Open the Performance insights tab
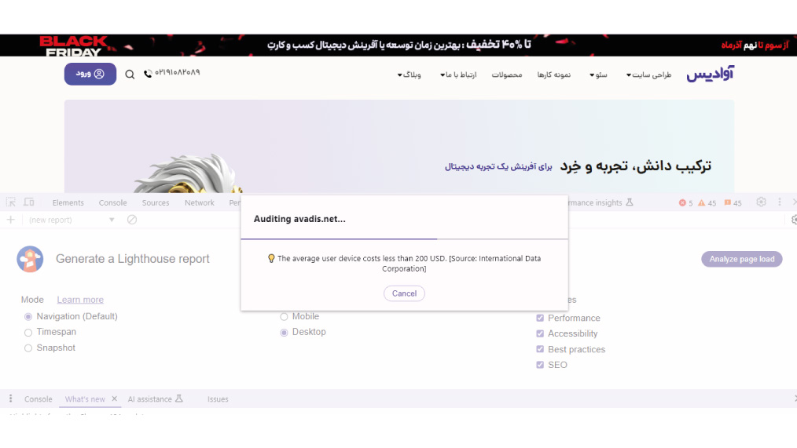This screenshot has width=797, height=448. click(600, 202)
